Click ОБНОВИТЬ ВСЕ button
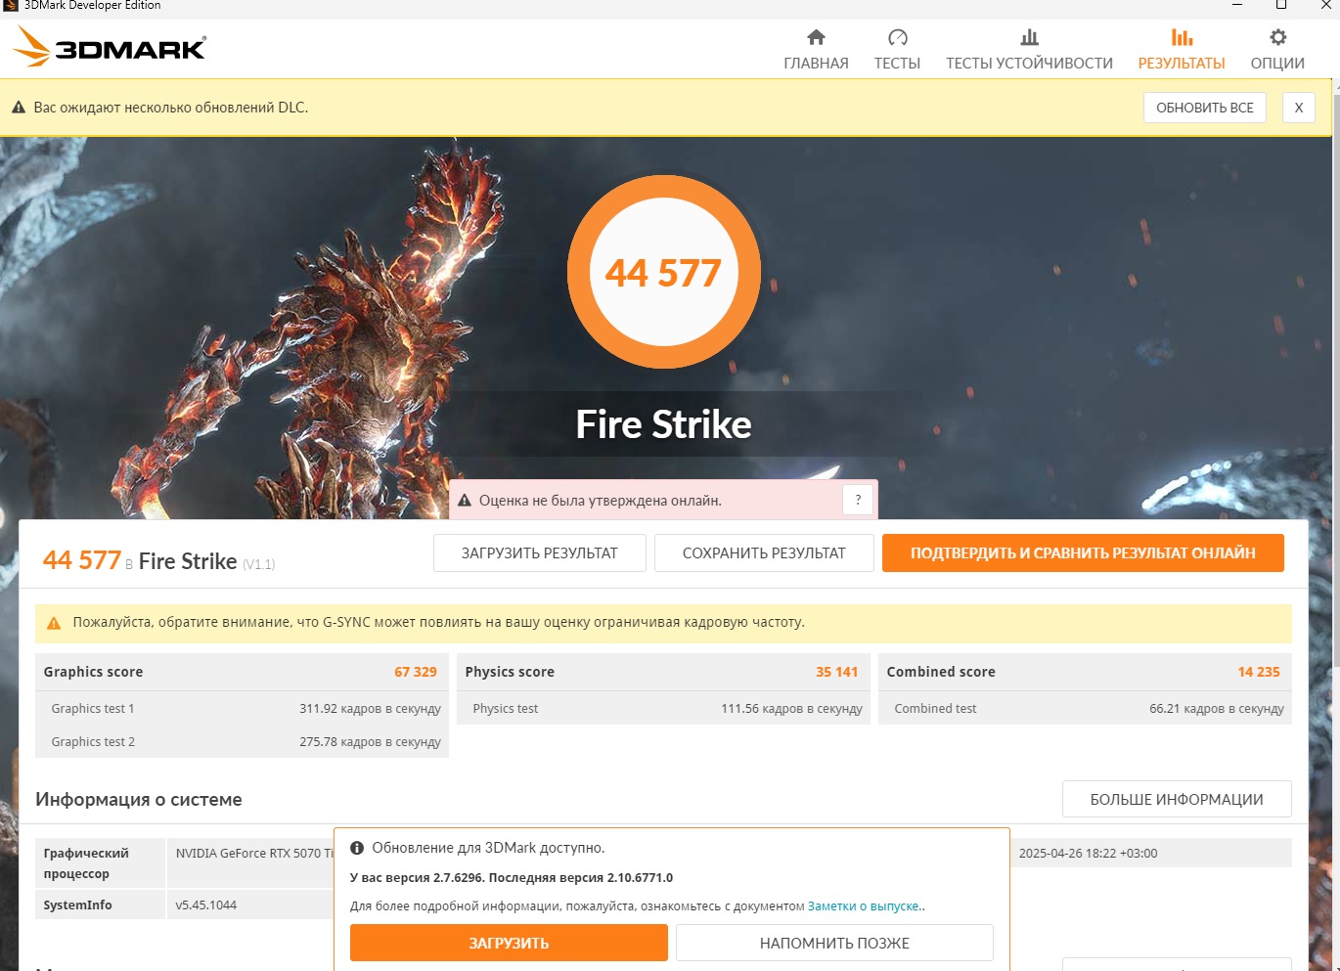This screenshot has height=971, width=1340. tap(1205, 108)
